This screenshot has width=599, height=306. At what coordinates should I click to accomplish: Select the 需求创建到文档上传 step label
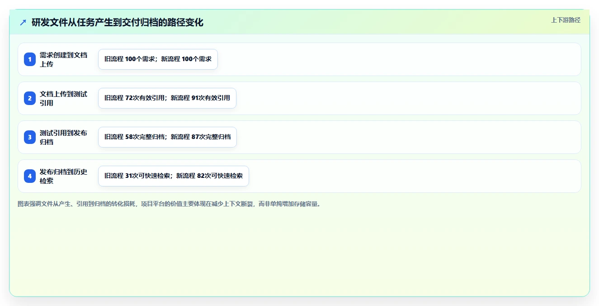tap(64, 59)
